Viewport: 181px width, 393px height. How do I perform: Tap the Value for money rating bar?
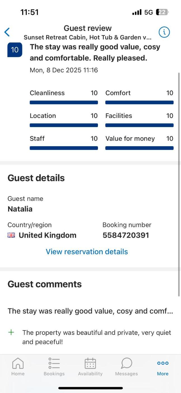139,148
